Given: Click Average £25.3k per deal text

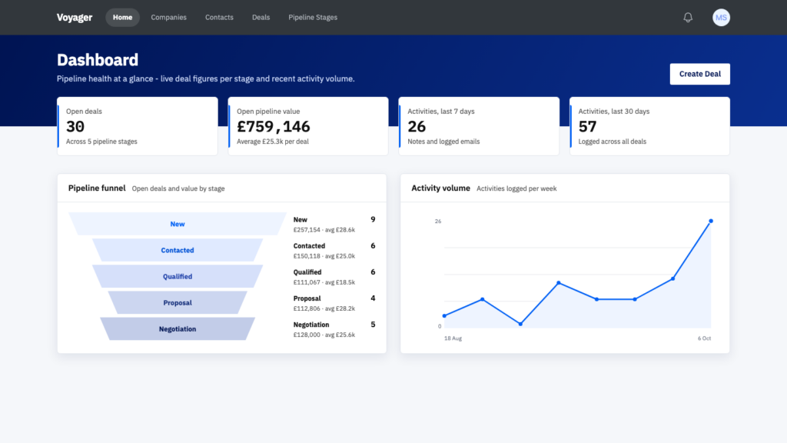Looking at the screenshot, I should [273, 142].
